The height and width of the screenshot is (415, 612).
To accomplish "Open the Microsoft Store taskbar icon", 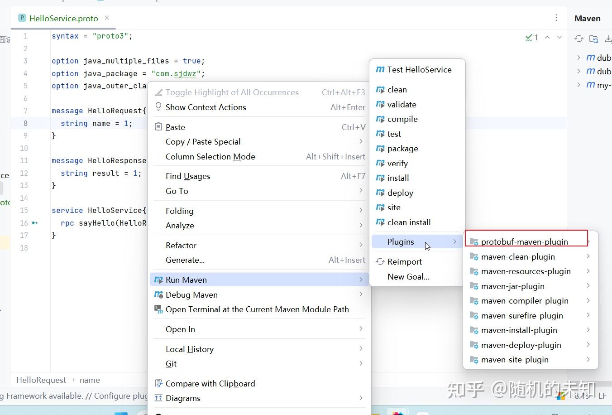I will point(397,412).
